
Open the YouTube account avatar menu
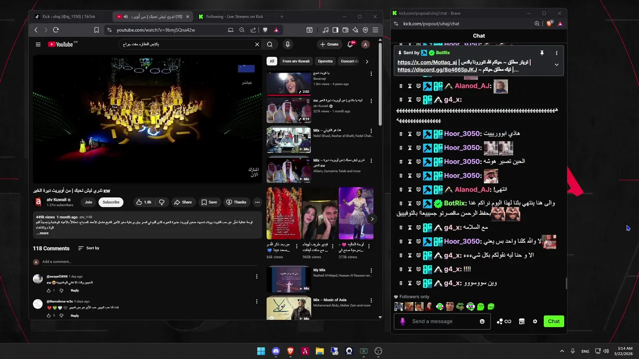pyautogui.click(x=365, y=44)
